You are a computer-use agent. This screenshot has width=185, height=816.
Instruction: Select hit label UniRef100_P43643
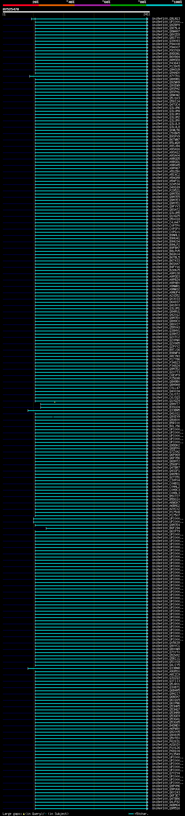(x=166, y=63)
